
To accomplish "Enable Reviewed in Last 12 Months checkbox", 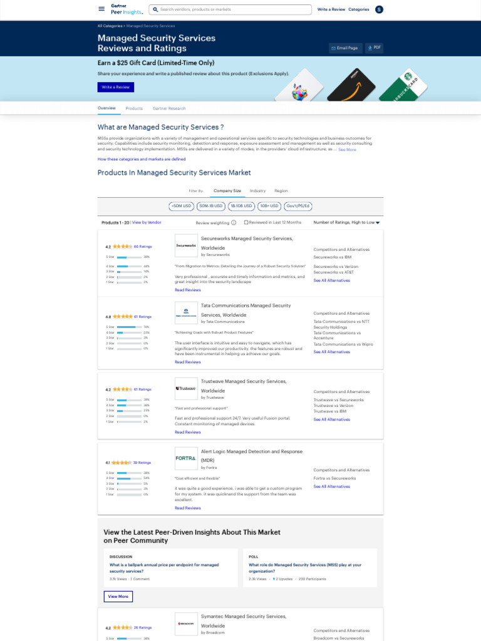I will click(x=246, y=222).
